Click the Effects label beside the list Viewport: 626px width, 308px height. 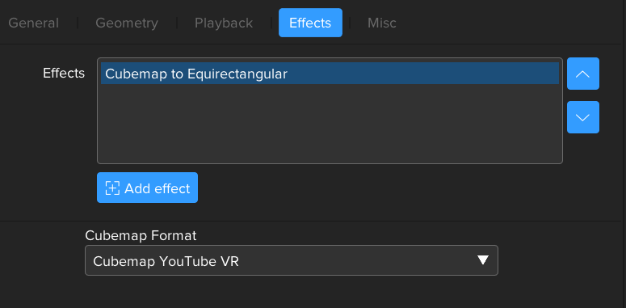pyautogui.click(x=64, y=73)
